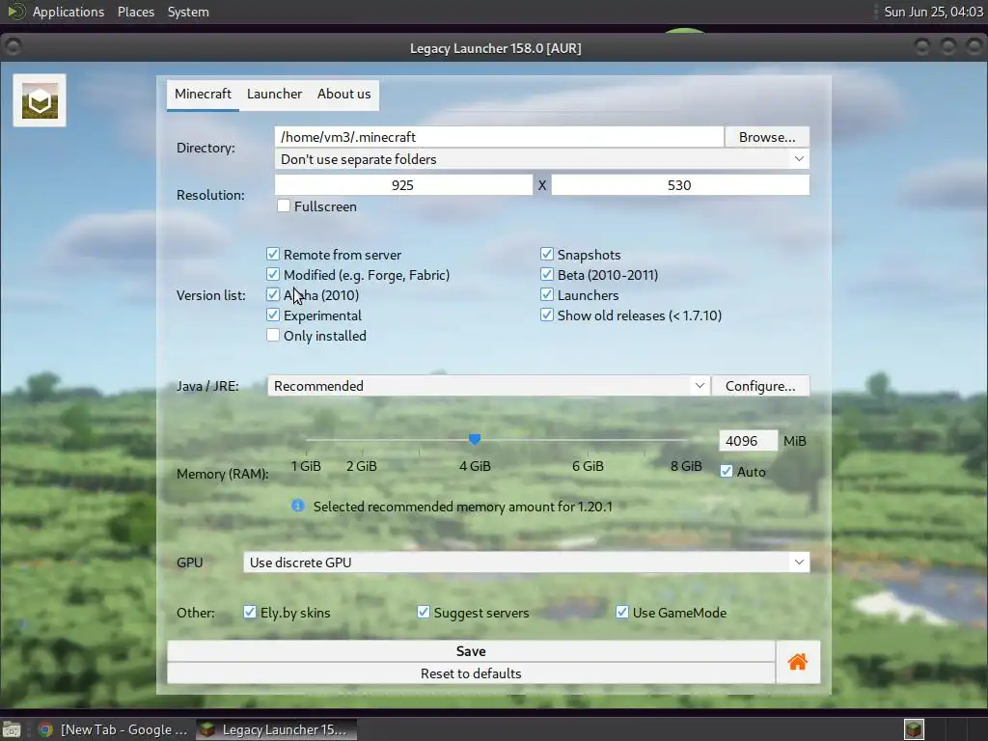Viewport: 988px width, 741px height.
Task: Click the Browse... button
Action: coord(767,137)
